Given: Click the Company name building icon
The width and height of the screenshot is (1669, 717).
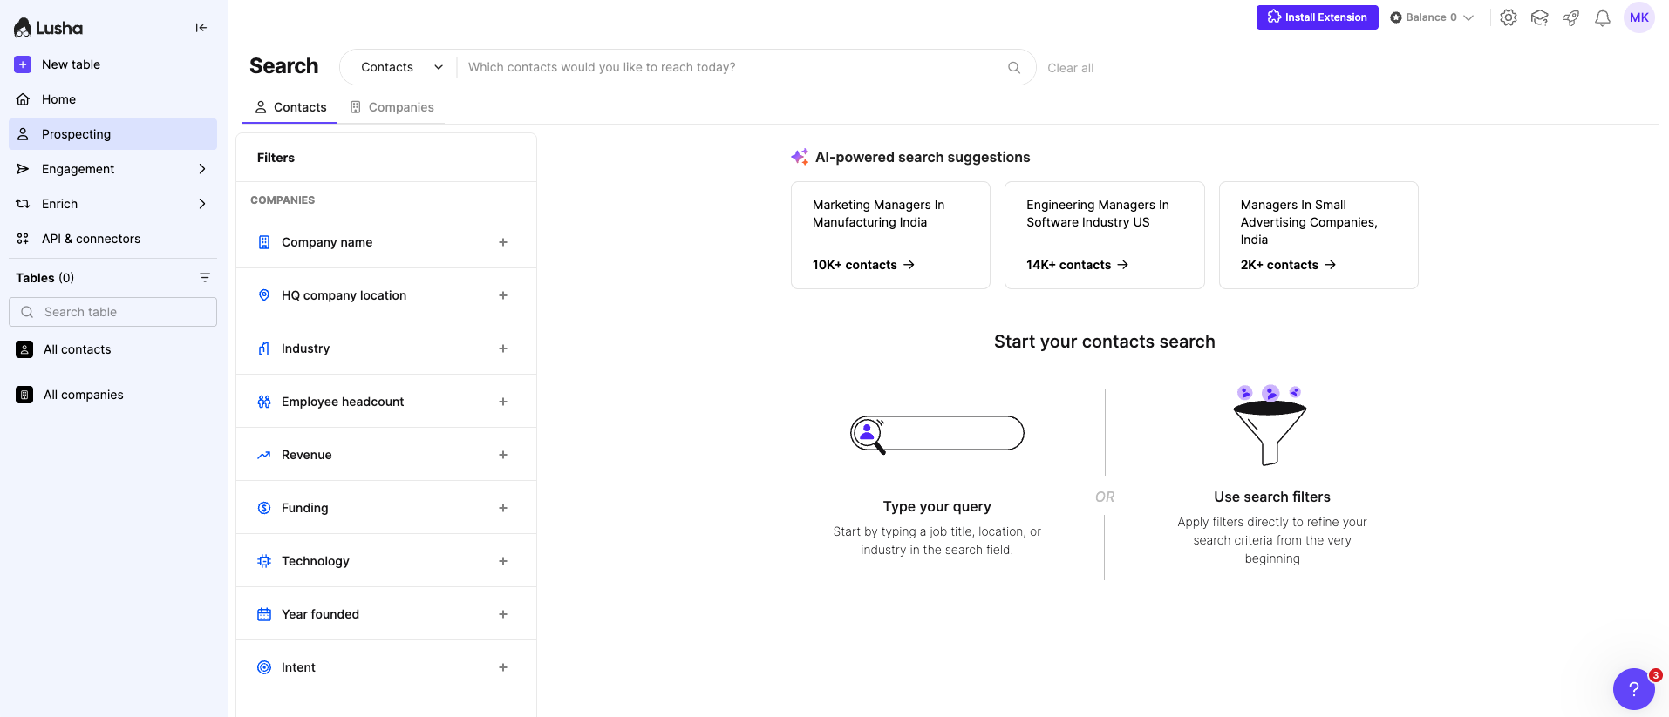Looking at the screenshot, I should (264, 242).
